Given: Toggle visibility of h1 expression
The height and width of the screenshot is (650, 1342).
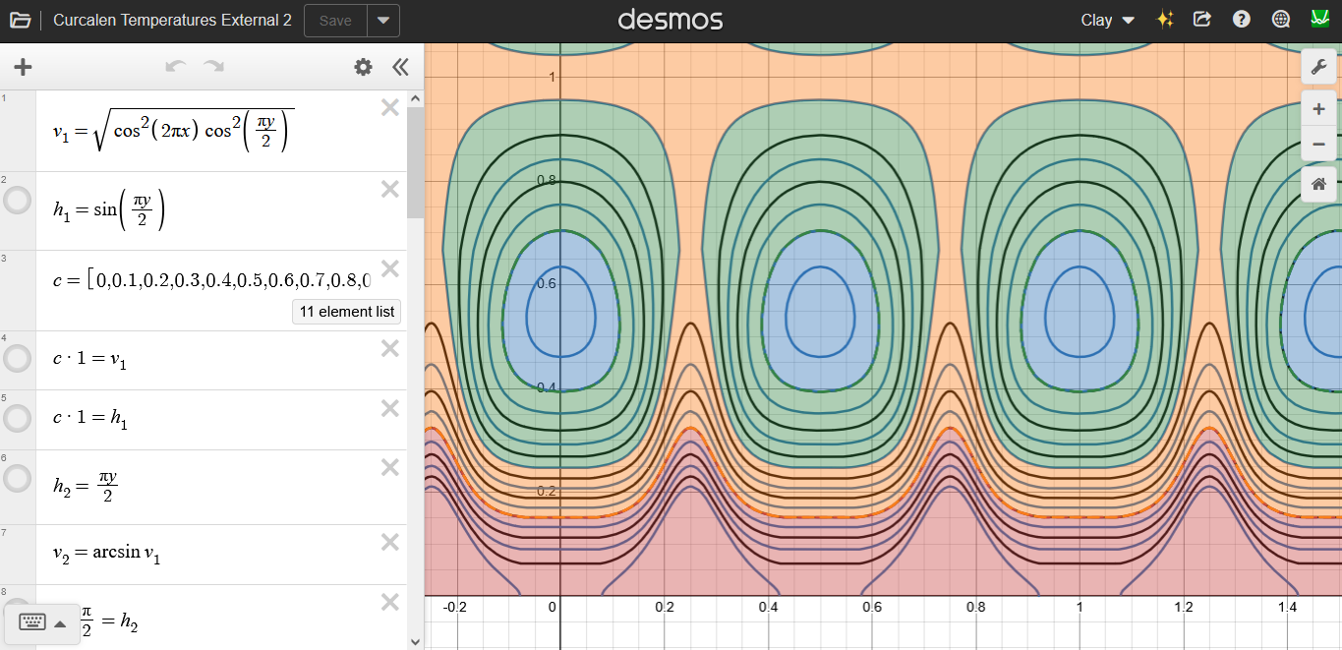Looking at the screenshot, I should pyautogui.click(x=18, y=202).
